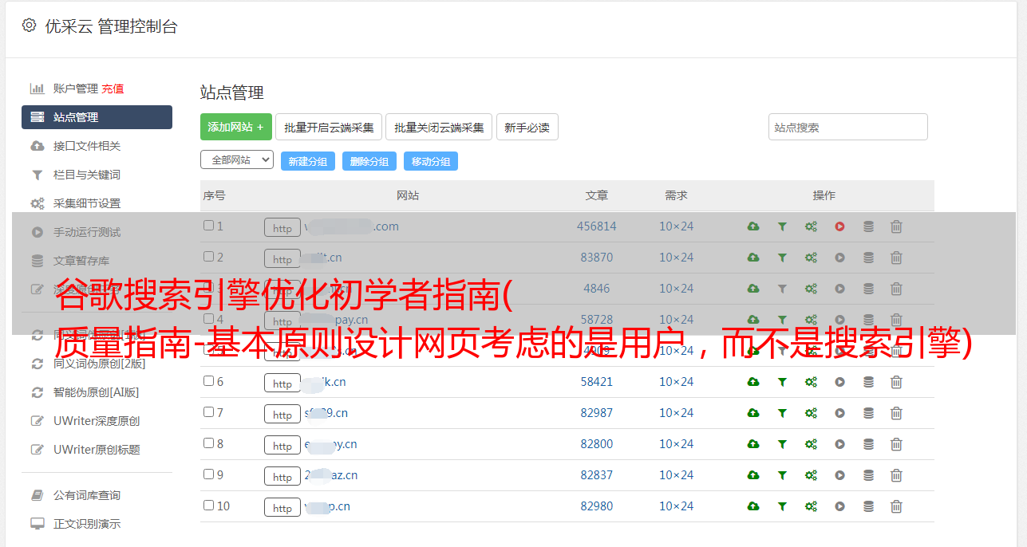Screen dimensions: 1027x547
Task: Click the cloud upload icon in row 6
Action: (753, 382)
